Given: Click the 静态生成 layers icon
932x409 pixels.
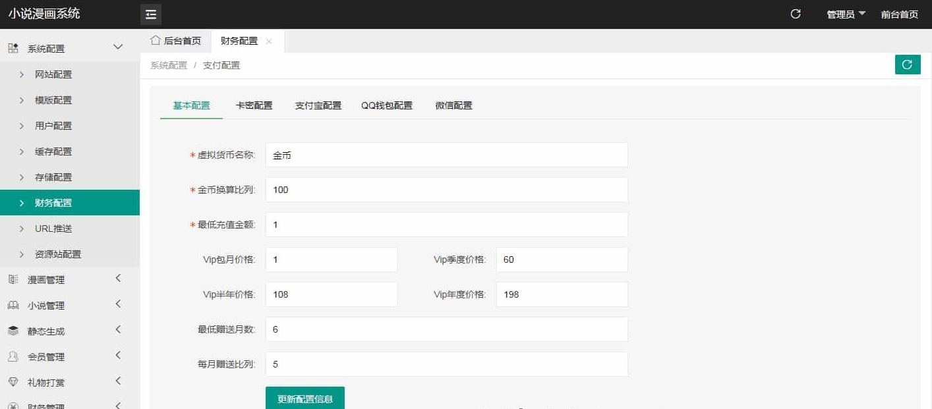Looking at the screenshot, I should pos(13,331).
